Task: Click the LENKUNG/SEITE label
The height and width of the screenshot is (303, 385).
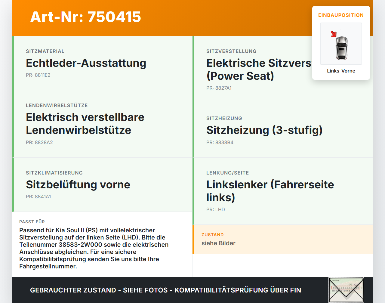Action: point(227,173)
